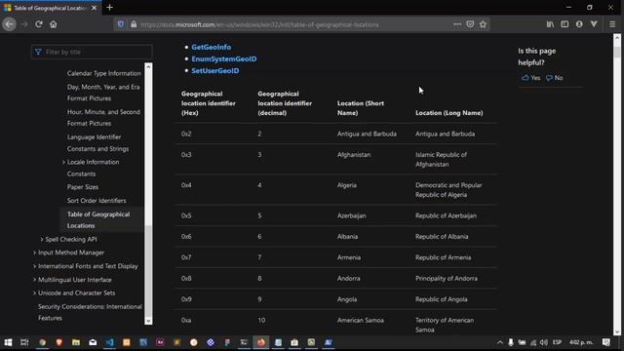624x351 pixels.
Task: Open the Windows Start menu
Action: point(8,342)
